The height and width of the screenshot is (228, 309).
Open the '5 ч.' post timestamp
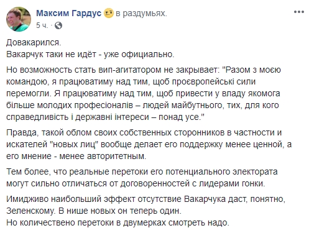(42, 25)
